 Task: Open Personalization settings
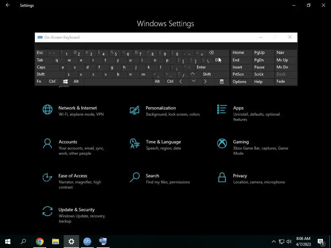point(165,111)
